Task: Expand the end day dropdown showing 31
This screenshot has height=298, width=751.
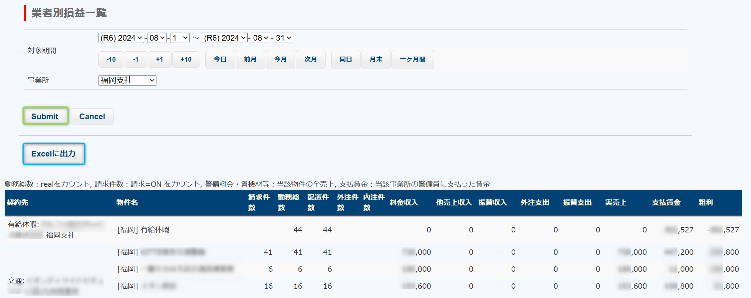Action: (x=283, y=38)
